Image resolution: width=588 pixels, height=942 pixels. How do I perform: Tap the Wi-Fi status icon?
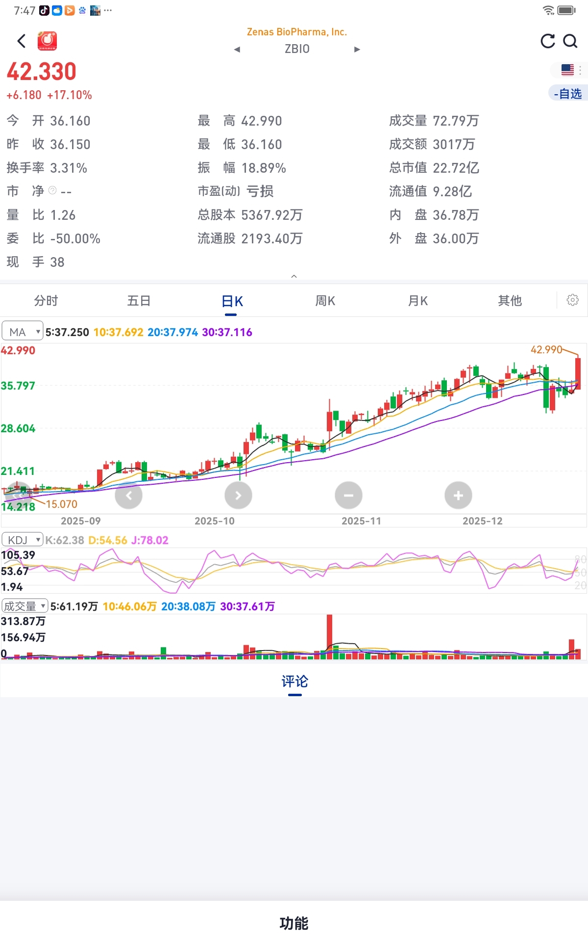(548, 10)
